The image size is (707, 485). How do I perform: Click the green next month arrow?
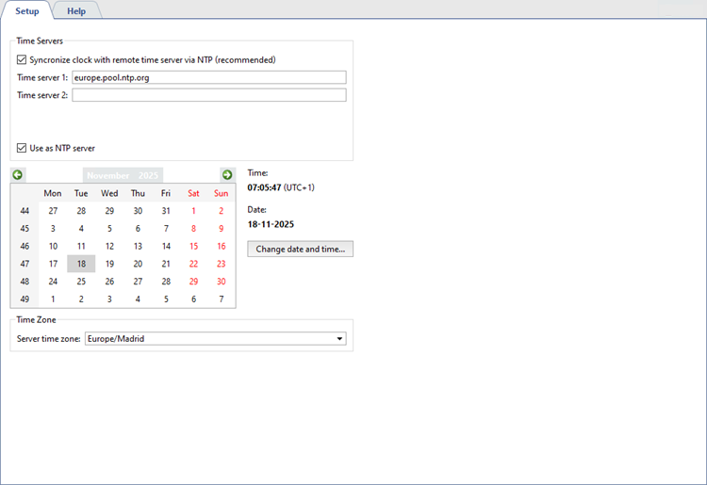coord(227,175)
